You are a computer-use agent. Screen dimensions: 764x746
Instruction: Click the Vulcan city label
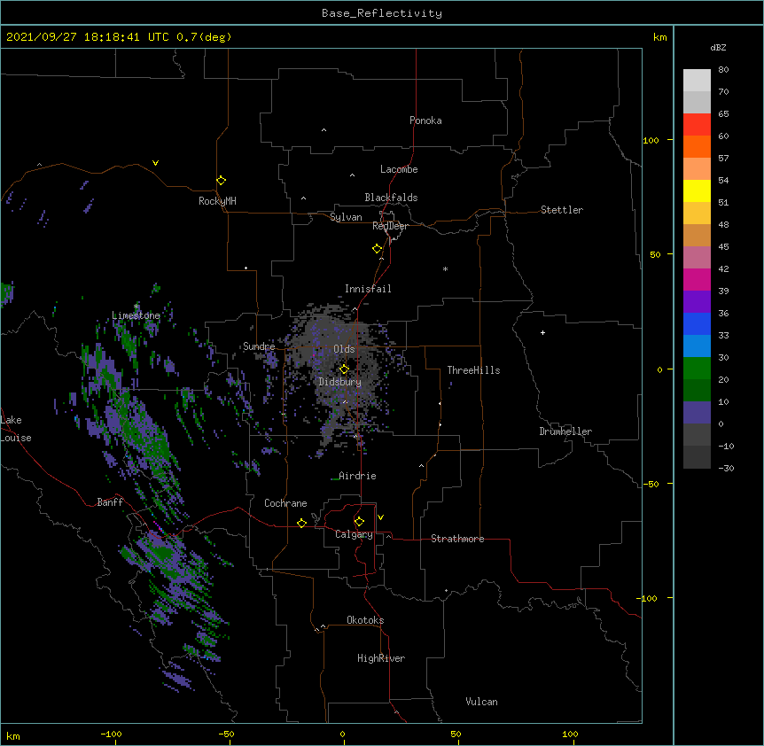coord(481,702)
